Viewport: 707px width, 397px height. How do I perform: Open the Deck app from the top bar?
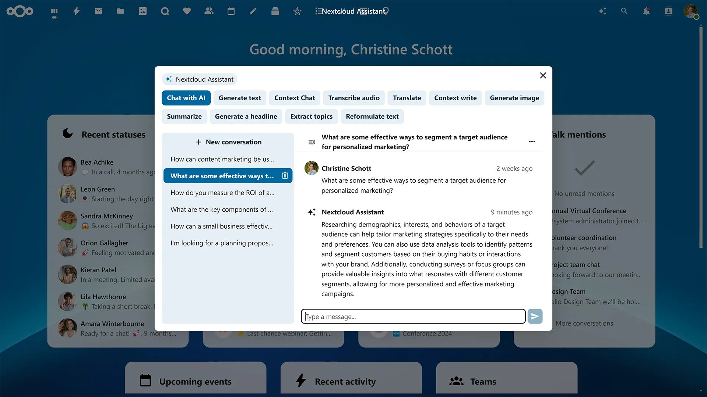point(275,11)
